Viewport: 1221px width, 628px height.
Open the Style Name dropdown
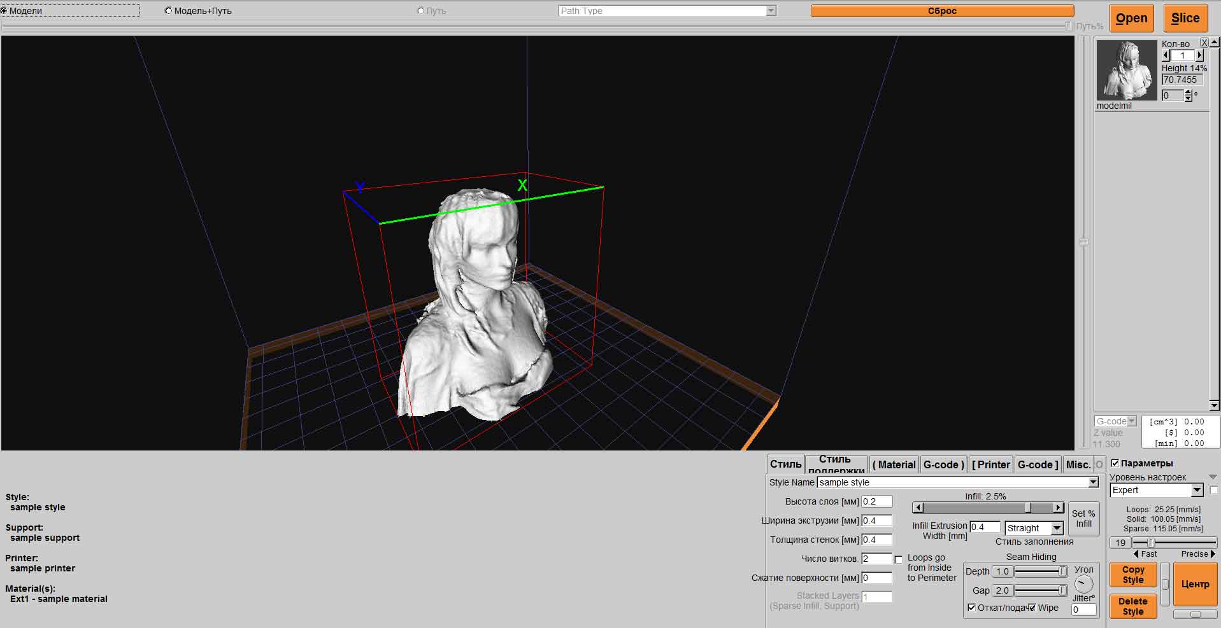[1093, 482]
